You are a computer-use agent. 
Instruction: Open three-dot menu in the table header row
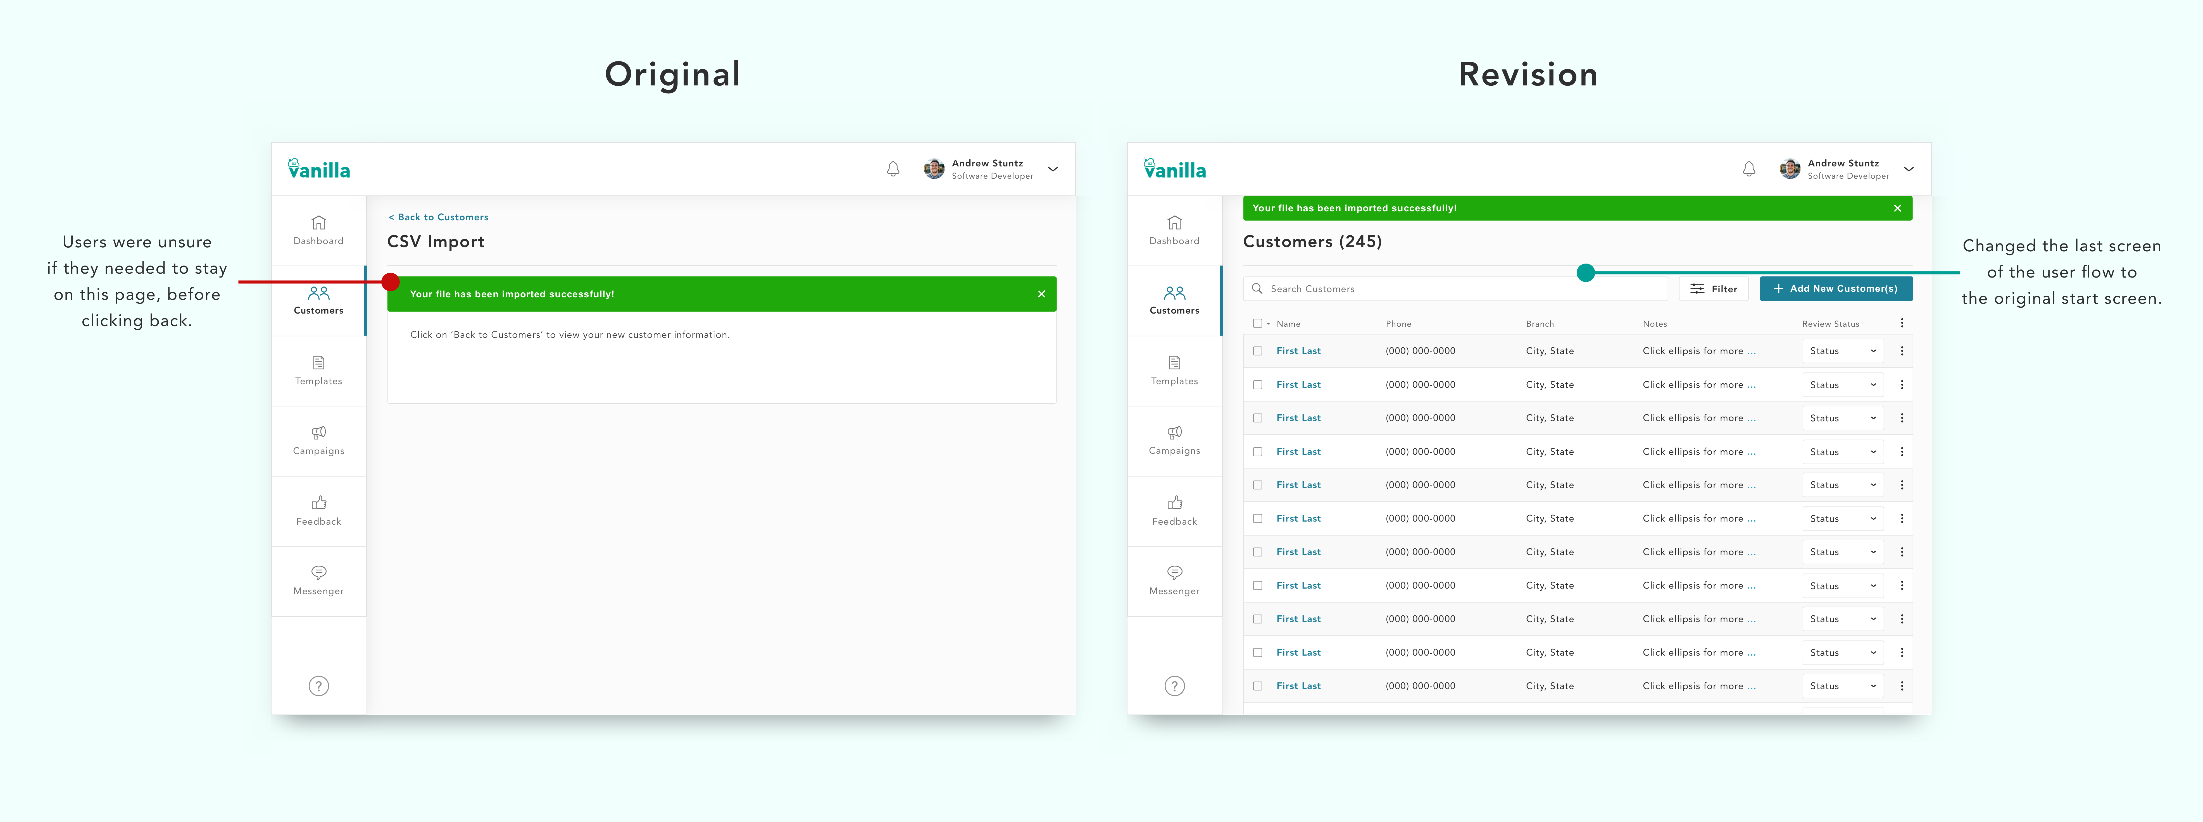[1902, 323]
